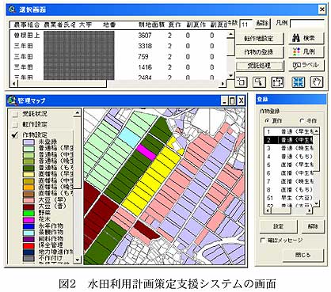
Task: Uncheck the 作物設定 layer checkbox
Action: [x=15, y=135]
